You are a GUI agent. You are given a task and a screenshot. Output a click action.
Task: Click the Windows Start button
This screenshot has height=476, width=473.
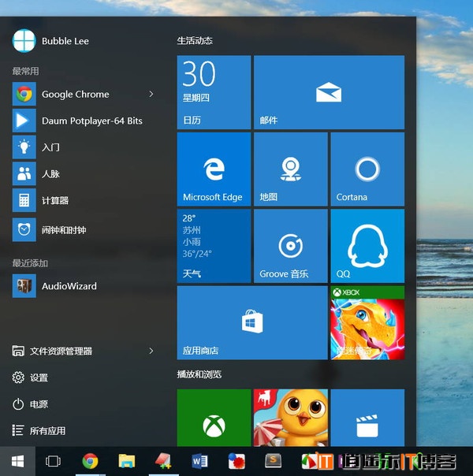[x=17, y=461]
